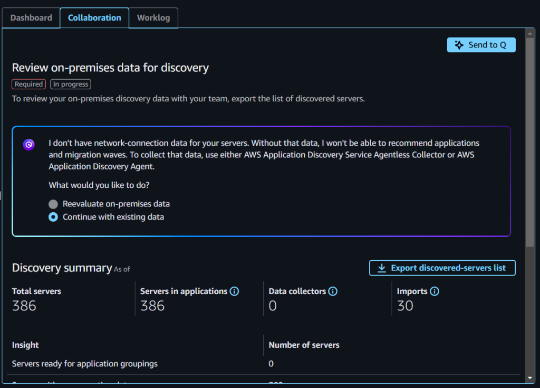Open info icon beside Data collectors
Image resolution: width=540 pixels, height=388 pixels.
click(332, 291)
